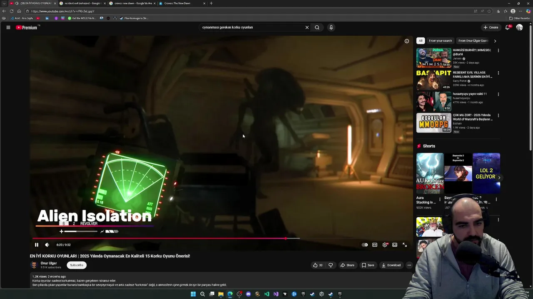Open YouTube account avatar menu
533x299 pixels.
[519, 27]
